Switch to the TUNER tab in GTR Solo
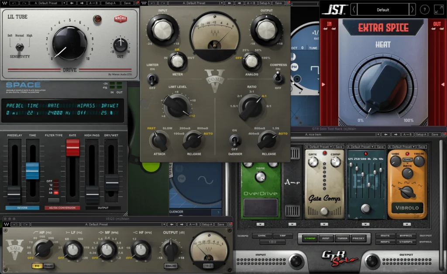 tap(342, 238)
